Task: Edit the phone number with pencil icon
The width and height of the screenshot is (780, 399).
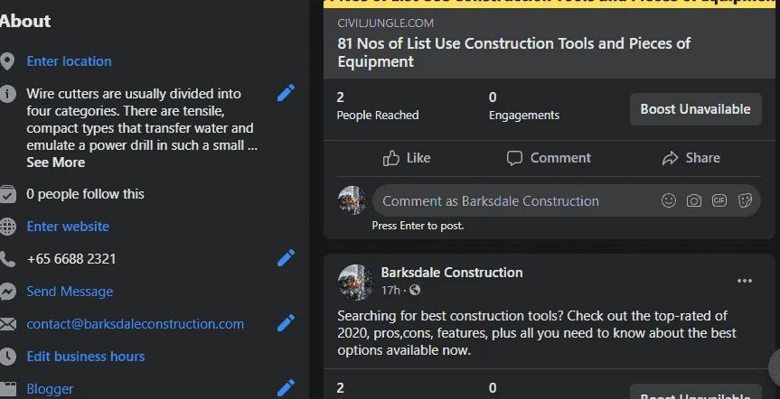Action: [x=286, y=258]
